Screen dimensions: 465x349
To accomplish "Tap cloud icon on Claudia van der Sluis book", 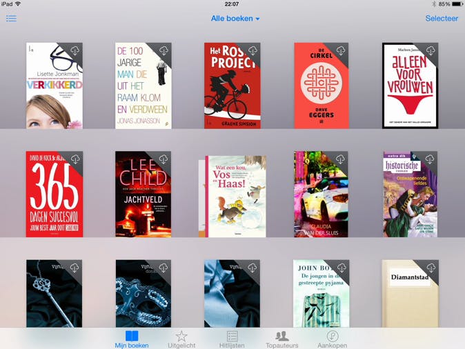I will [x=340, y=159].
